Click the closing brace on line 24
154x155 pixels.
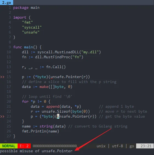click(x=23, y=121)
